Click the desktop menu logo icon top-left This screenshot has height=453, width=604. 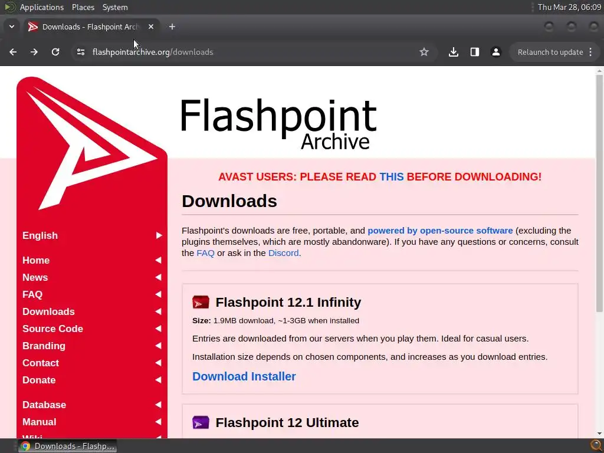pos(10,7)
